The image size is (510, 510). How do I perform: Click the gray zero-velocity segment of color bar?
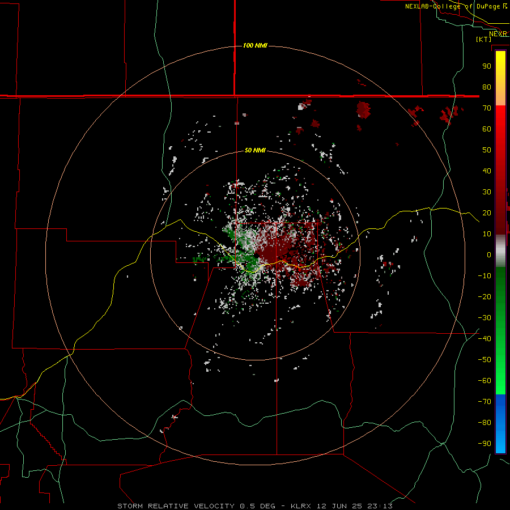click(x=500, y=251)
